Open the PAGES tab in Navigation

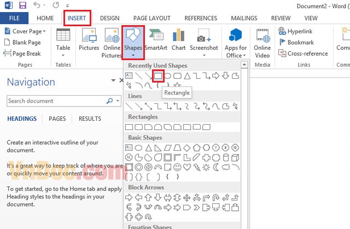click(x=57, y=119)
